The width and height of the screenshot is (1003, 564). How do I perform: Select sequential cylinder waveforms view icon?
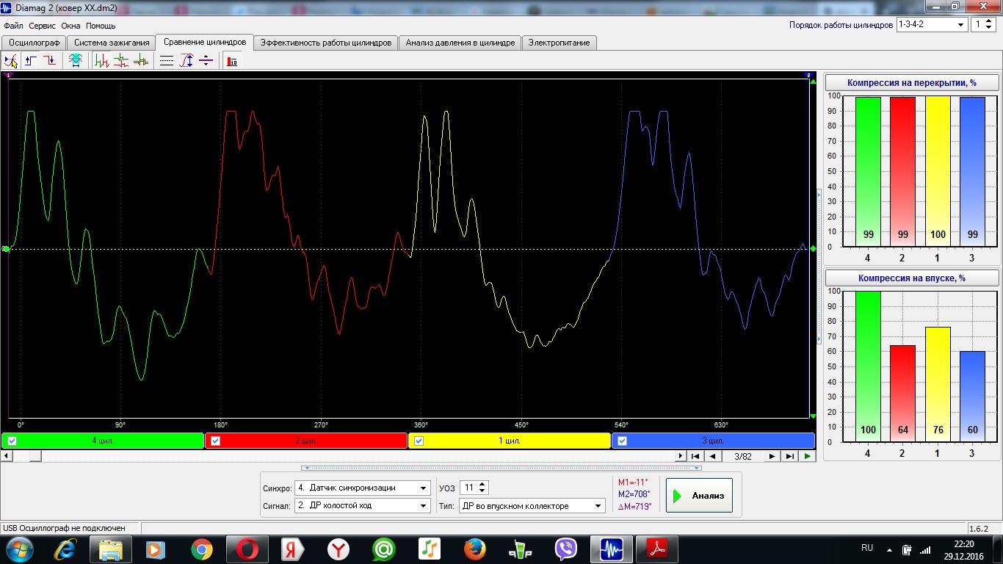click(102, 61)
